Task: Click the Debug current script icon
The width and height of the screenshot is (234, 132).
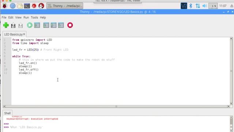Action: coord(37,25)
